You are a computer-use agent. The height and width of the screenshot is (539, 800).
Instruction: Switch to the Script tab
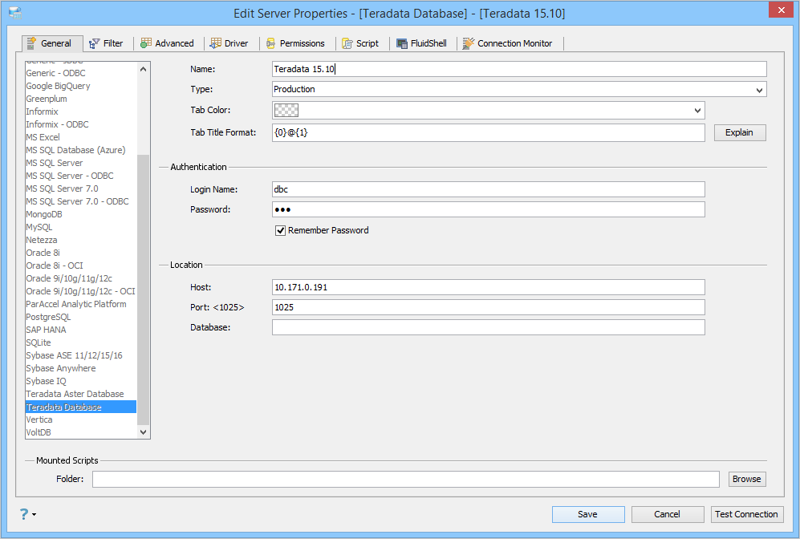(360, 43)
